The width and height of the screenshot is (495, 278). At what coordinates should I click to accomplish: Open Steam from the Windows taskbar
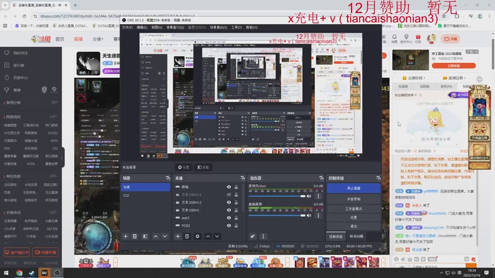pos(32,273)
